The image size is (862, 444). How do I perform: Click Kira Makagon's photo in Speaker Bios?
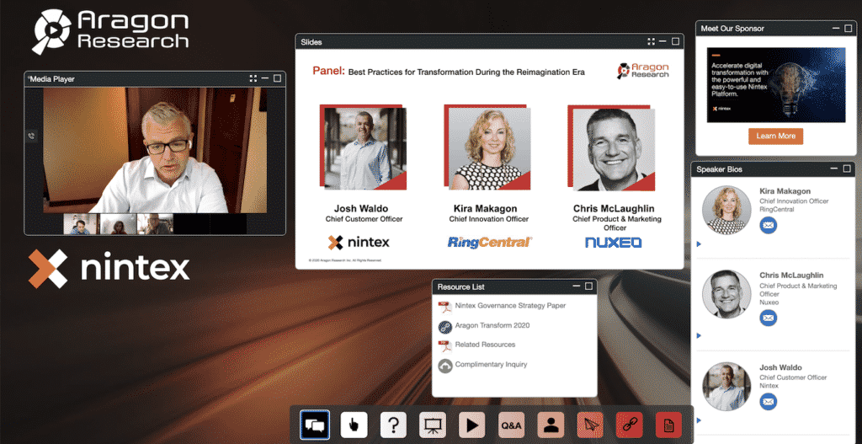tap(726, 210)
